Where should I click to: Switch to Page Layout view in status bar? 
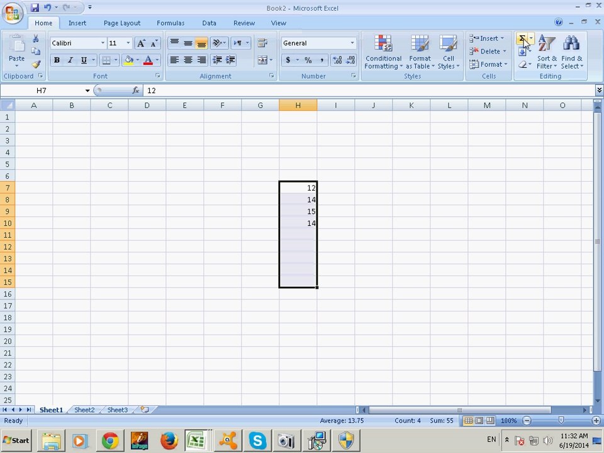[x=479, y=421]
